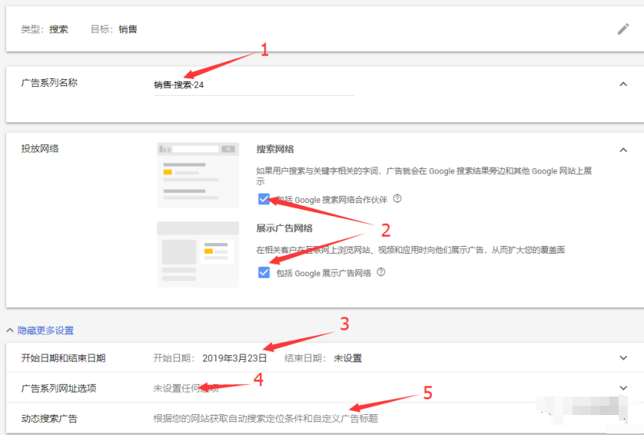Click the 目标：销售 label
Image resolution: width=644 pixels, height=435 pixels.
pyautogui.click(x=114, y=29)
